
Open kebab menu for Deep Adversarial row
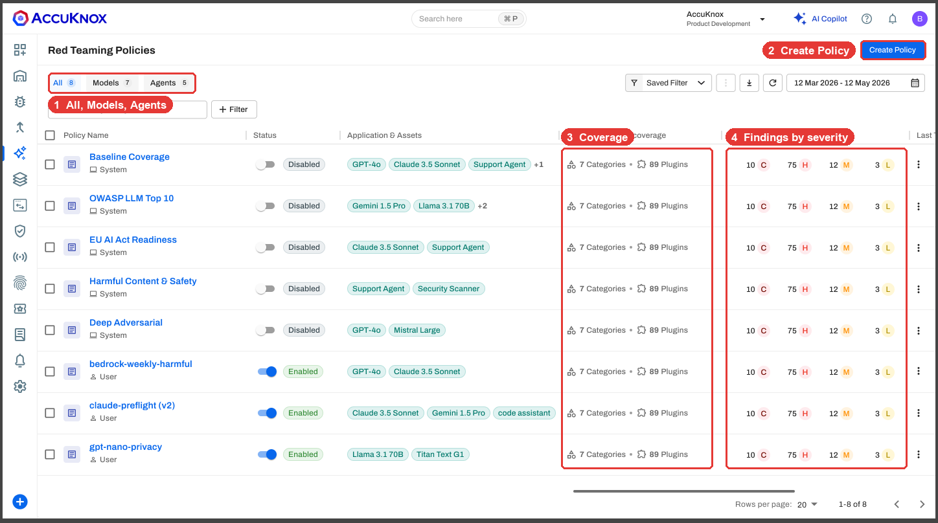pos(919,330)
